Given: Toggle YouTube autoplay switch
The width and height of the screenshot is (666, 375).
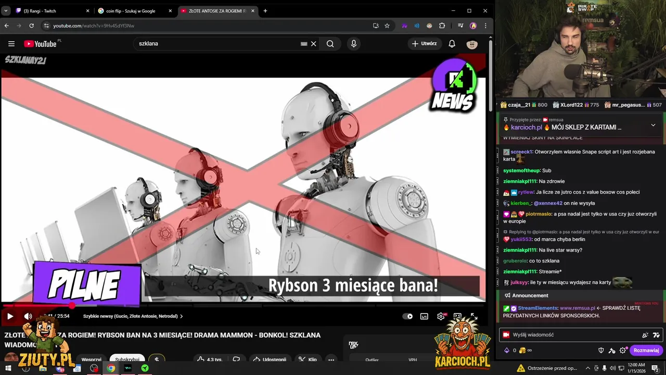Looking at the screenshot, I should coord(407,316).
